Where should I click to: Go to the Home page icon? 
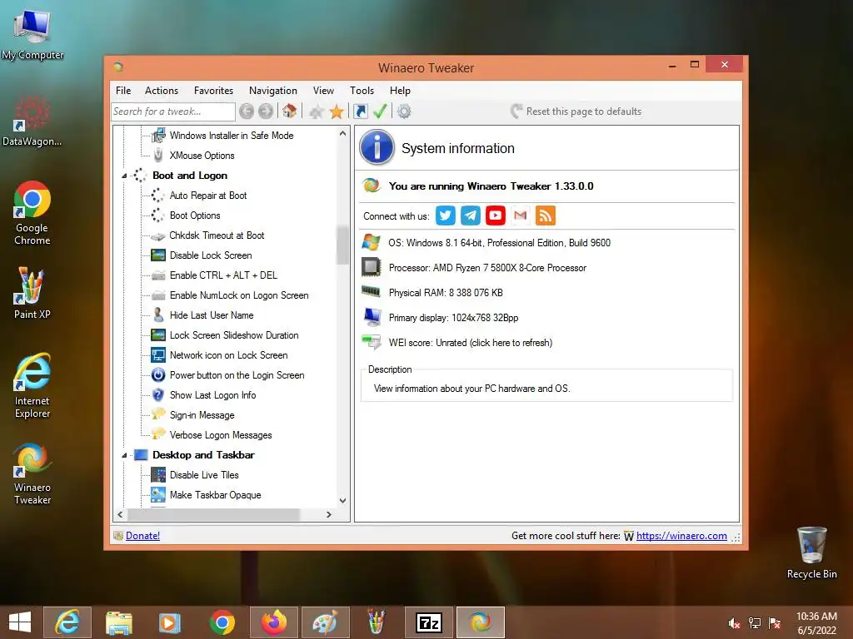point(289,111)
